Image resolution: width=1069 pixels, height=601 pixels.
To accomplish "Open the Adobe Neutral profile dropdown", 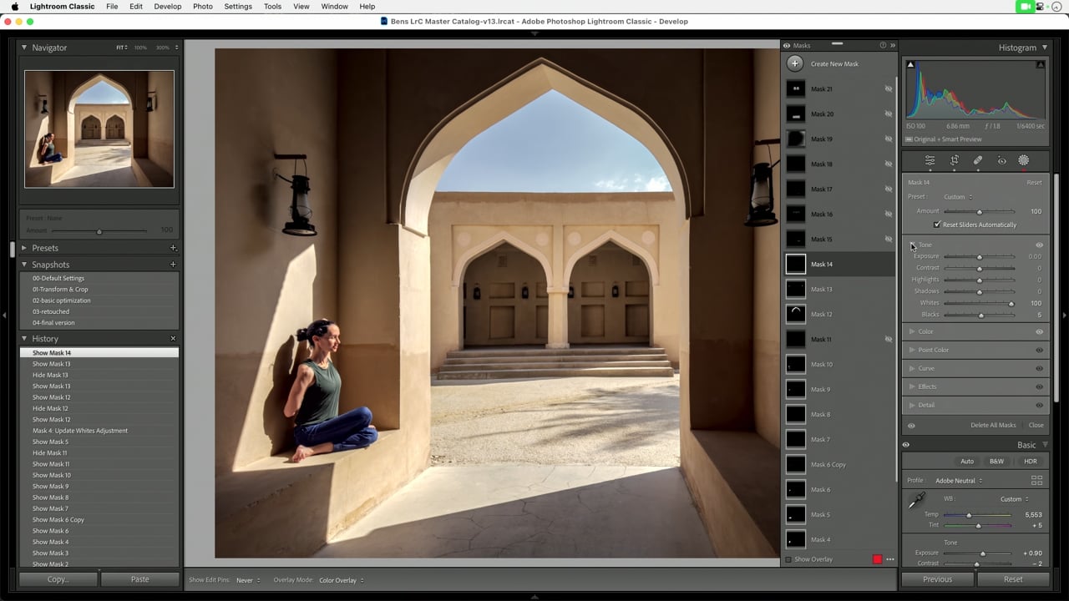I will point(959,481).
